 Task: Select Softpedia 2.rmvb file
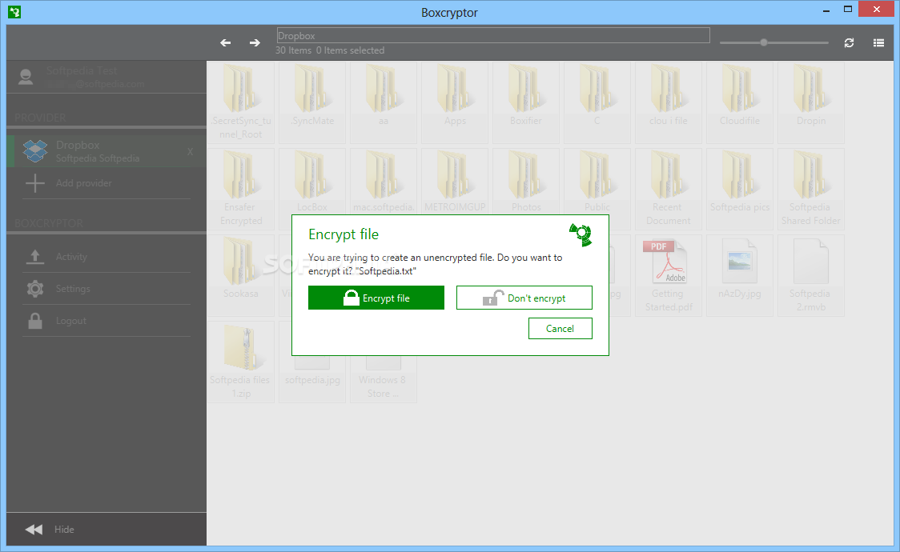coord(810,275)
